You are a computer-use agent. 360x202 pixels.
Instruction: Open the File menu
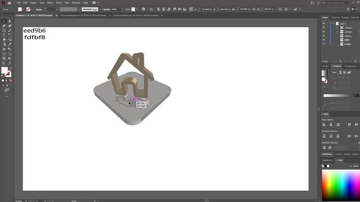point(19,3)
